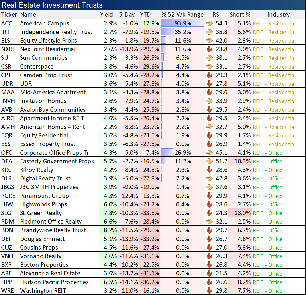Click the 54.3 RSI value for ACC
306x295 pixels.
click(x=222, y=23)
